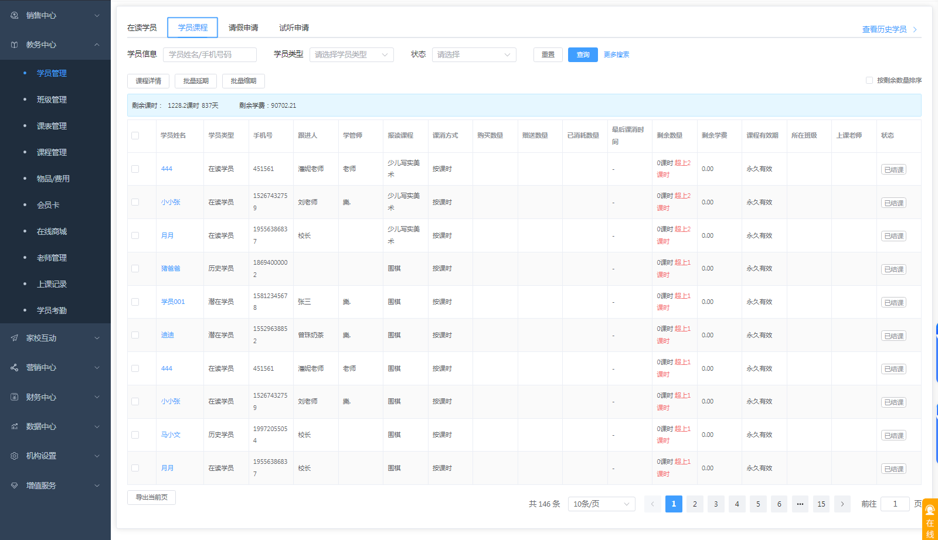Click the 财务中心 icon
The image size is (938, 540).
(15, 397)
